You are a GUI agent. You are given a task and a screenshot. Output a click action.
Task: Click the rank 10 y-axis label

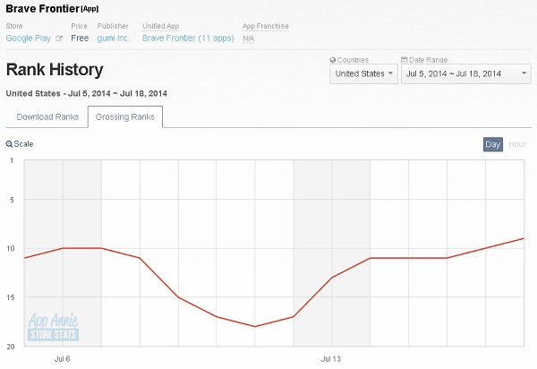pos(11,248)
